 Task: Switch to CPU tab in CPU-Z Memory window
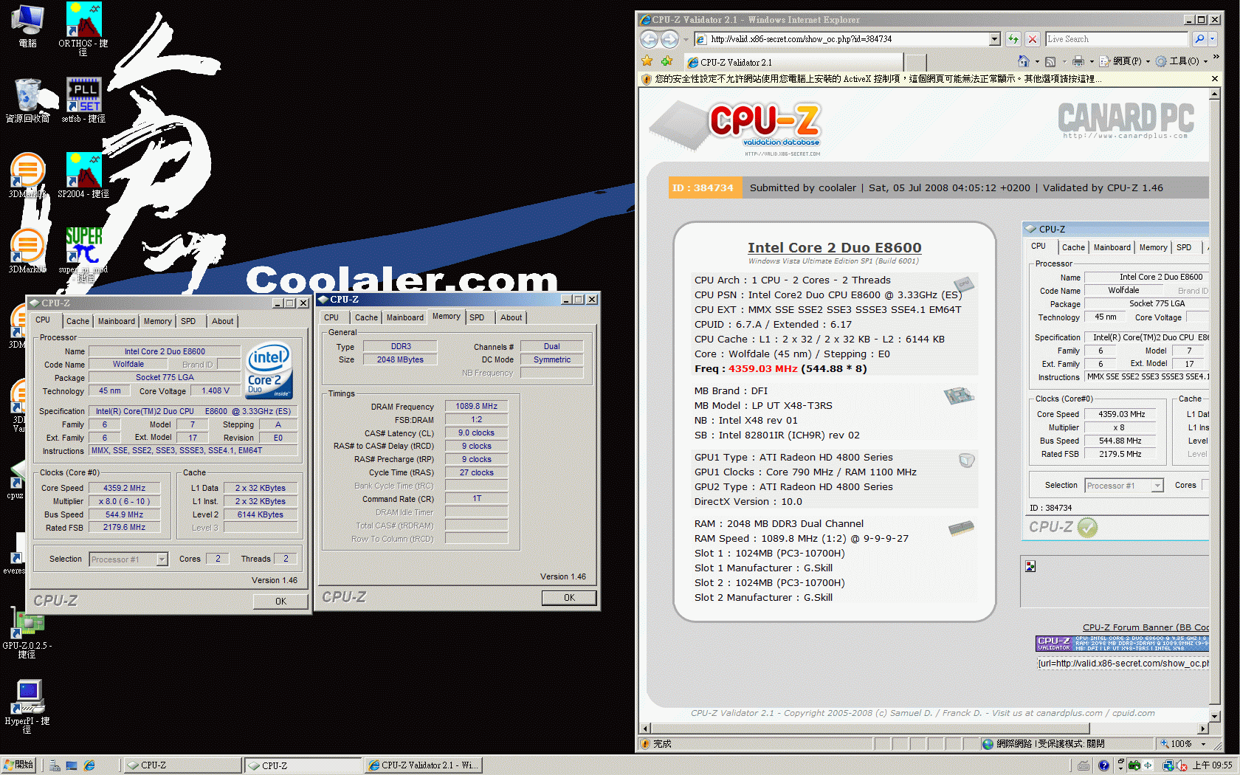click(x=331, y=317)
